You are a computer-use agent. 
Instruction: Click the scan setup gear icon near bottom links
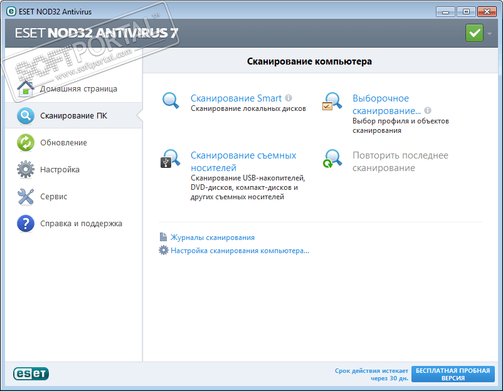[163, 250]
